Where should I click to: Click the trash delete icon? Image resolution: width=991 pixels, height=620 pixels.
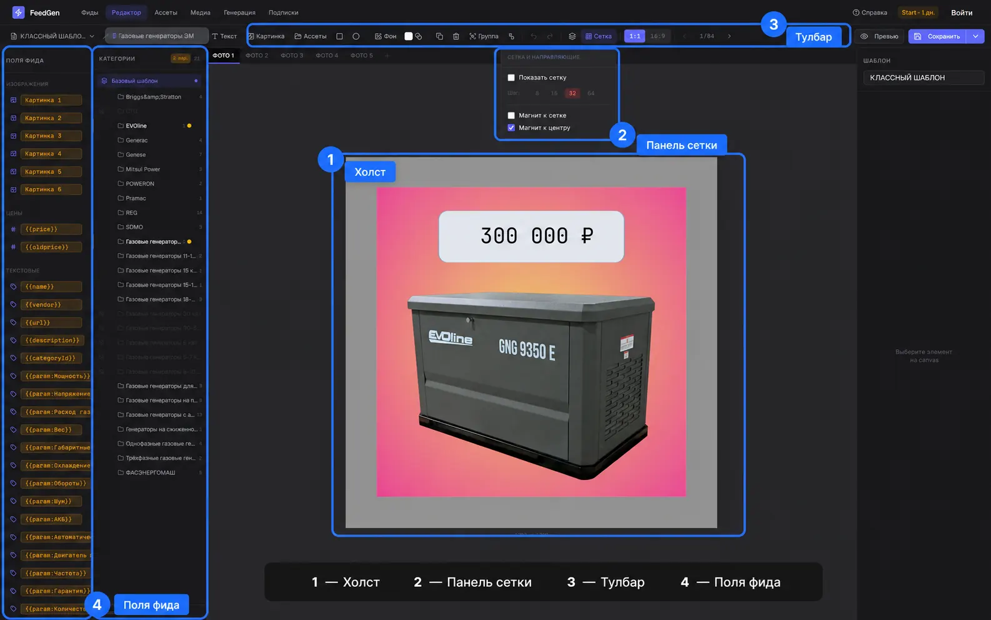click(456, 36)
